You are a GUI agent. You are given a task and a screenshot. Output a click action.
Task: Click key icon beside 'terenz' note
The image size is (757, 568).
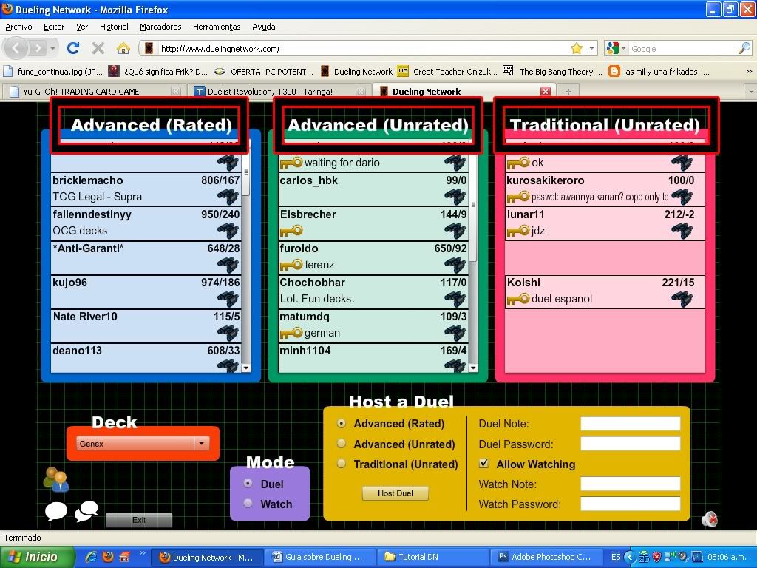coord(291,265)
